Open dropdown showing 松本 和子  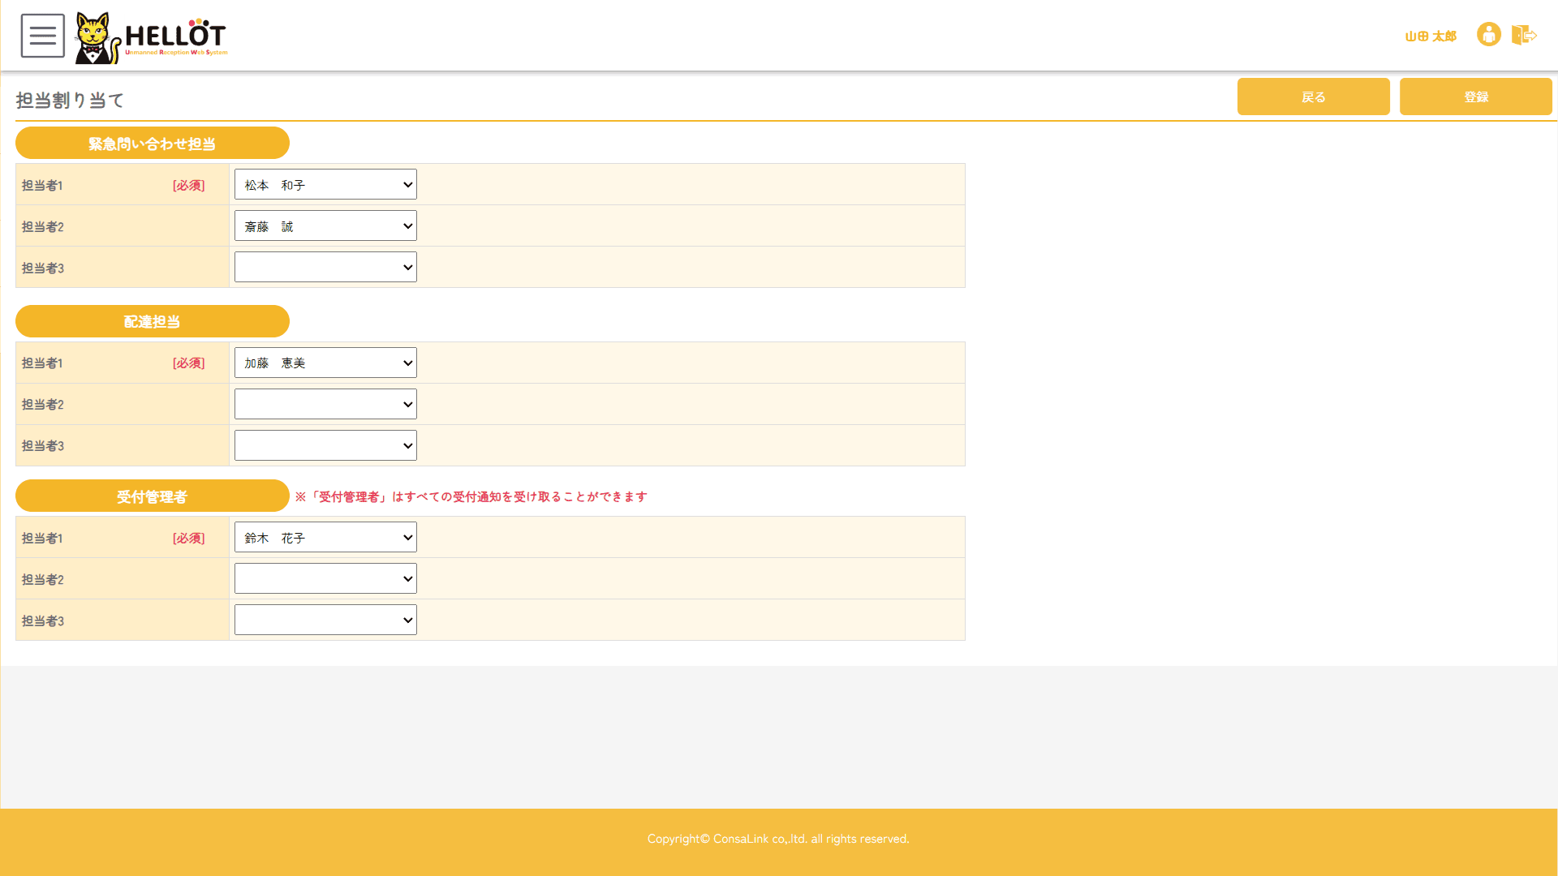pyautogui.click(x=325, y=185)
